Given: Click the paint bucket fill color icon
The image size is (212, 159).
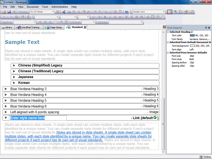Looking at the screenshot, I should 99,17.
